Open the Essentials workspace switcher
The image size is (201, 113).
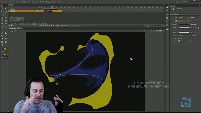tap(185, 2)
